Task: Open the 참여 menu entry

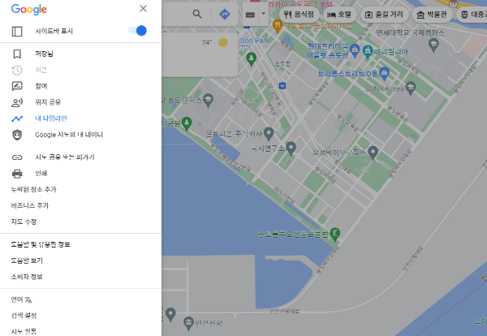Action: click(x=41, y=86)
